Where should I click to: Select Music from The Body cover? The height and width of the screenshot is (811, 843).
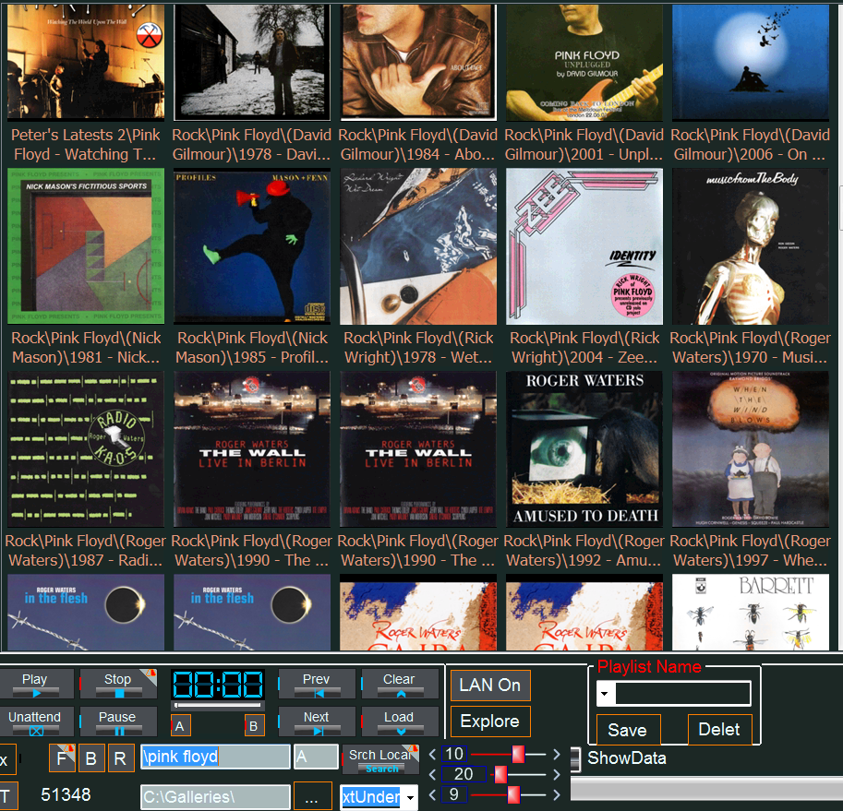click(751, 246)
